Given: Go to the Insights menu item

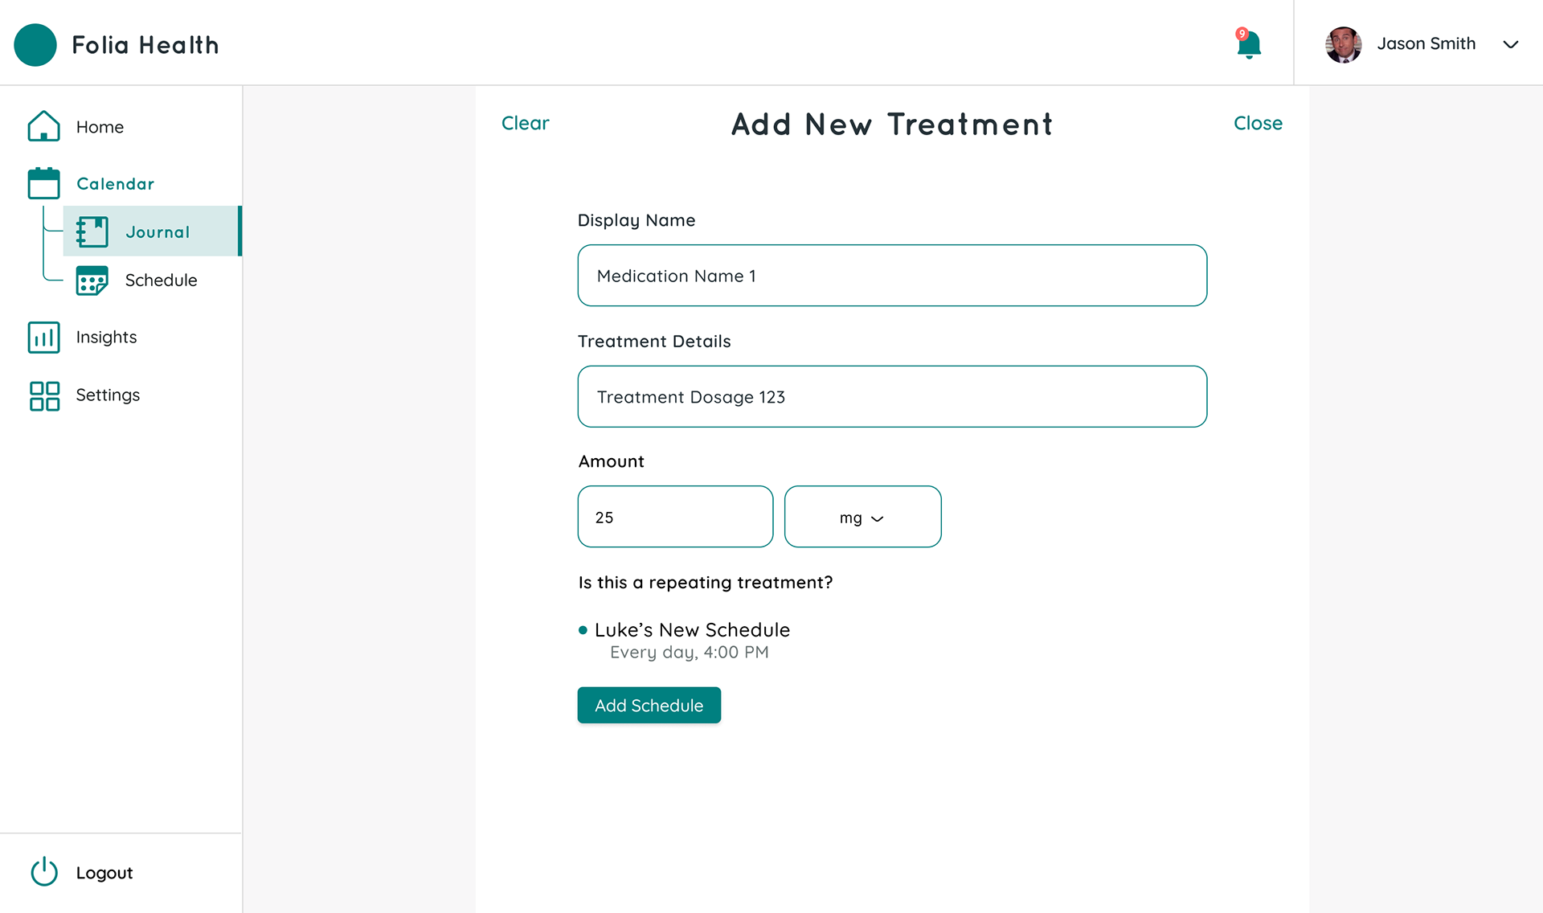Looking at the screenshot, I should click(106, 338).
